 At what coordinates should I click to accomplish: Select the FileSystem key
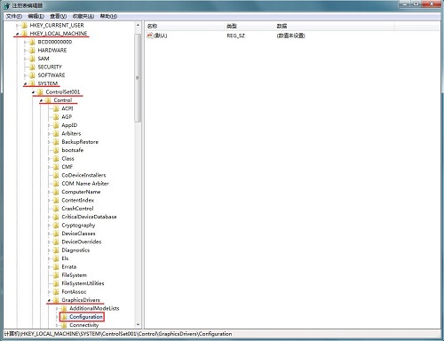(74, 275)
